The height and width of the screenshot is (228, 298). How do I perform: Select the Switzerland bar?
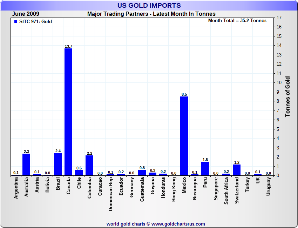pyautogui.click(x=237, y=170)
